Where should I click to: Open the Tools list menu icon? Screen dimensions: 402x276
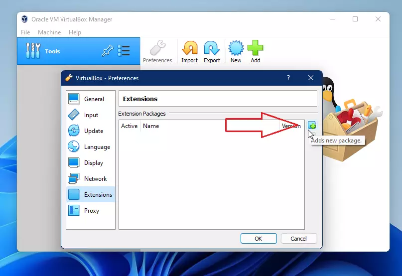(124, 51)
